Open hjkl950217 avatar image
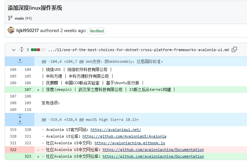Viewport: 247px width, 168px height. [11, 30]
